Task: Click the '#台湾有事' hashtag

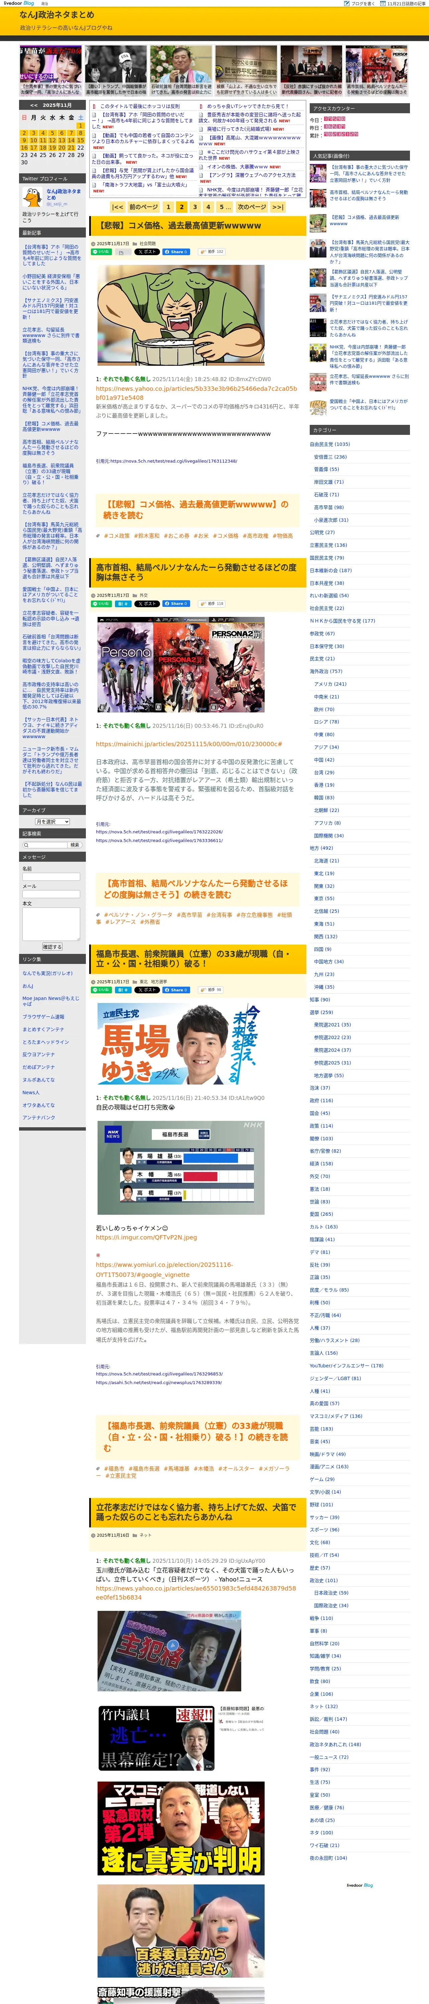Action: click(x=220, y=915)
